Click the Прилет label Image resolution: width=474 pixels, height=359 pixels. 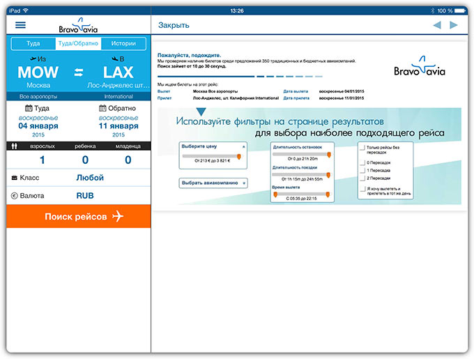pyautogui.click(x=165, y=98)
